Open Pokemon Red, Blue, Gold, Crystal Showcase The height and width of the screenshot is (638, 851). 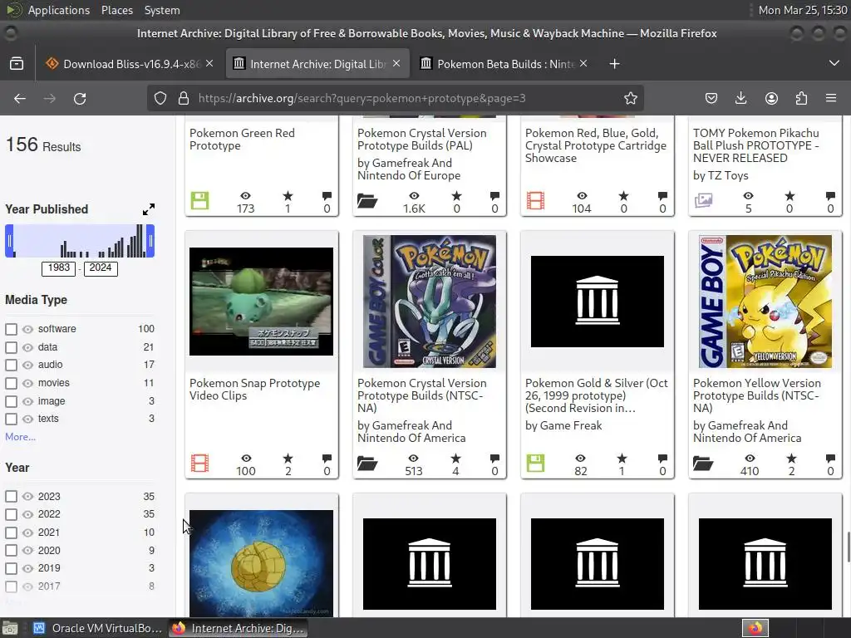pos(595,145)
